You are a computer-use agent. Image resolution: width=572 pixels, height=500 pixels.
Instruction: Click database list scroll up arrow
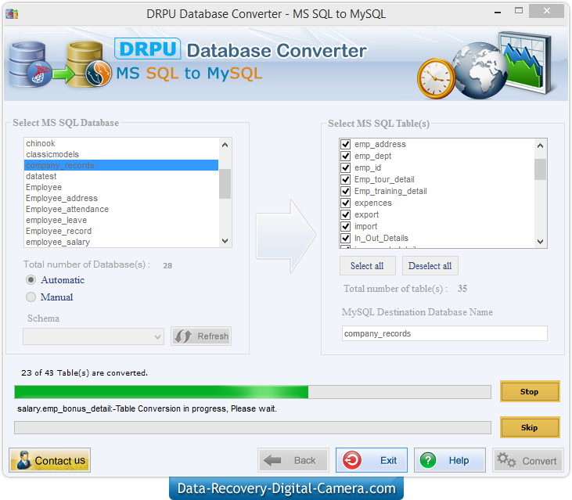point(225,145)
